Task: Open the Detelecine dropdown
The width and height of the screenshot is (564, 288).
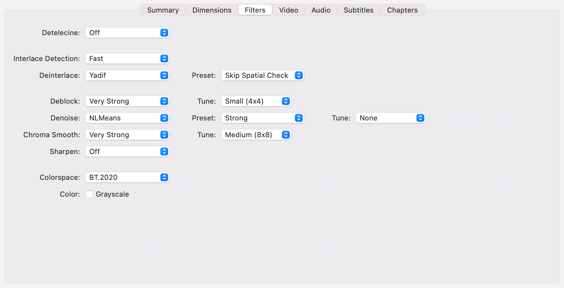Action: (x=127, y=33)
